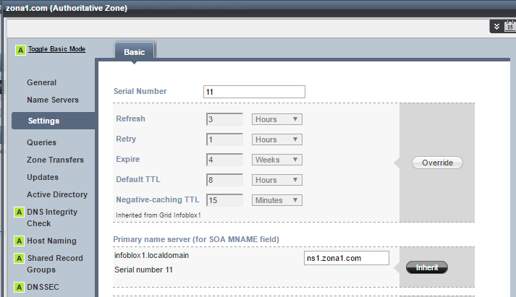Screen dimensions: 516x297
Task: Click the Serial Number input field
Action: 254,92
